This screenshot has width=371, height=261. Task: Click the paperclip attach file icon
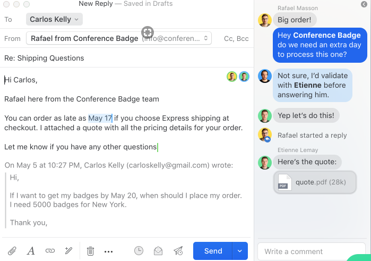(x=12, y=251)
